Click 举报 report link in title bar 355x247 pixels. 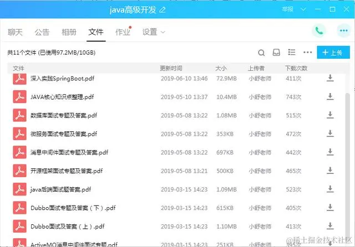(287, 9)
